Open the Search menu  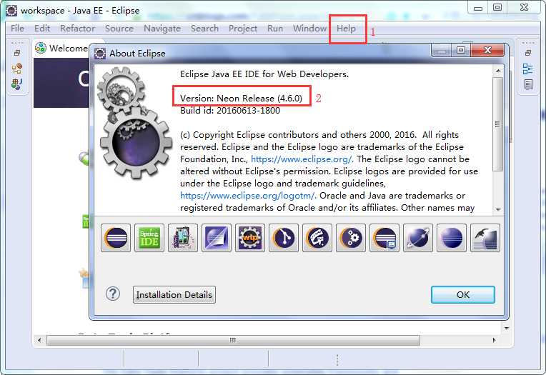[204, 28]
